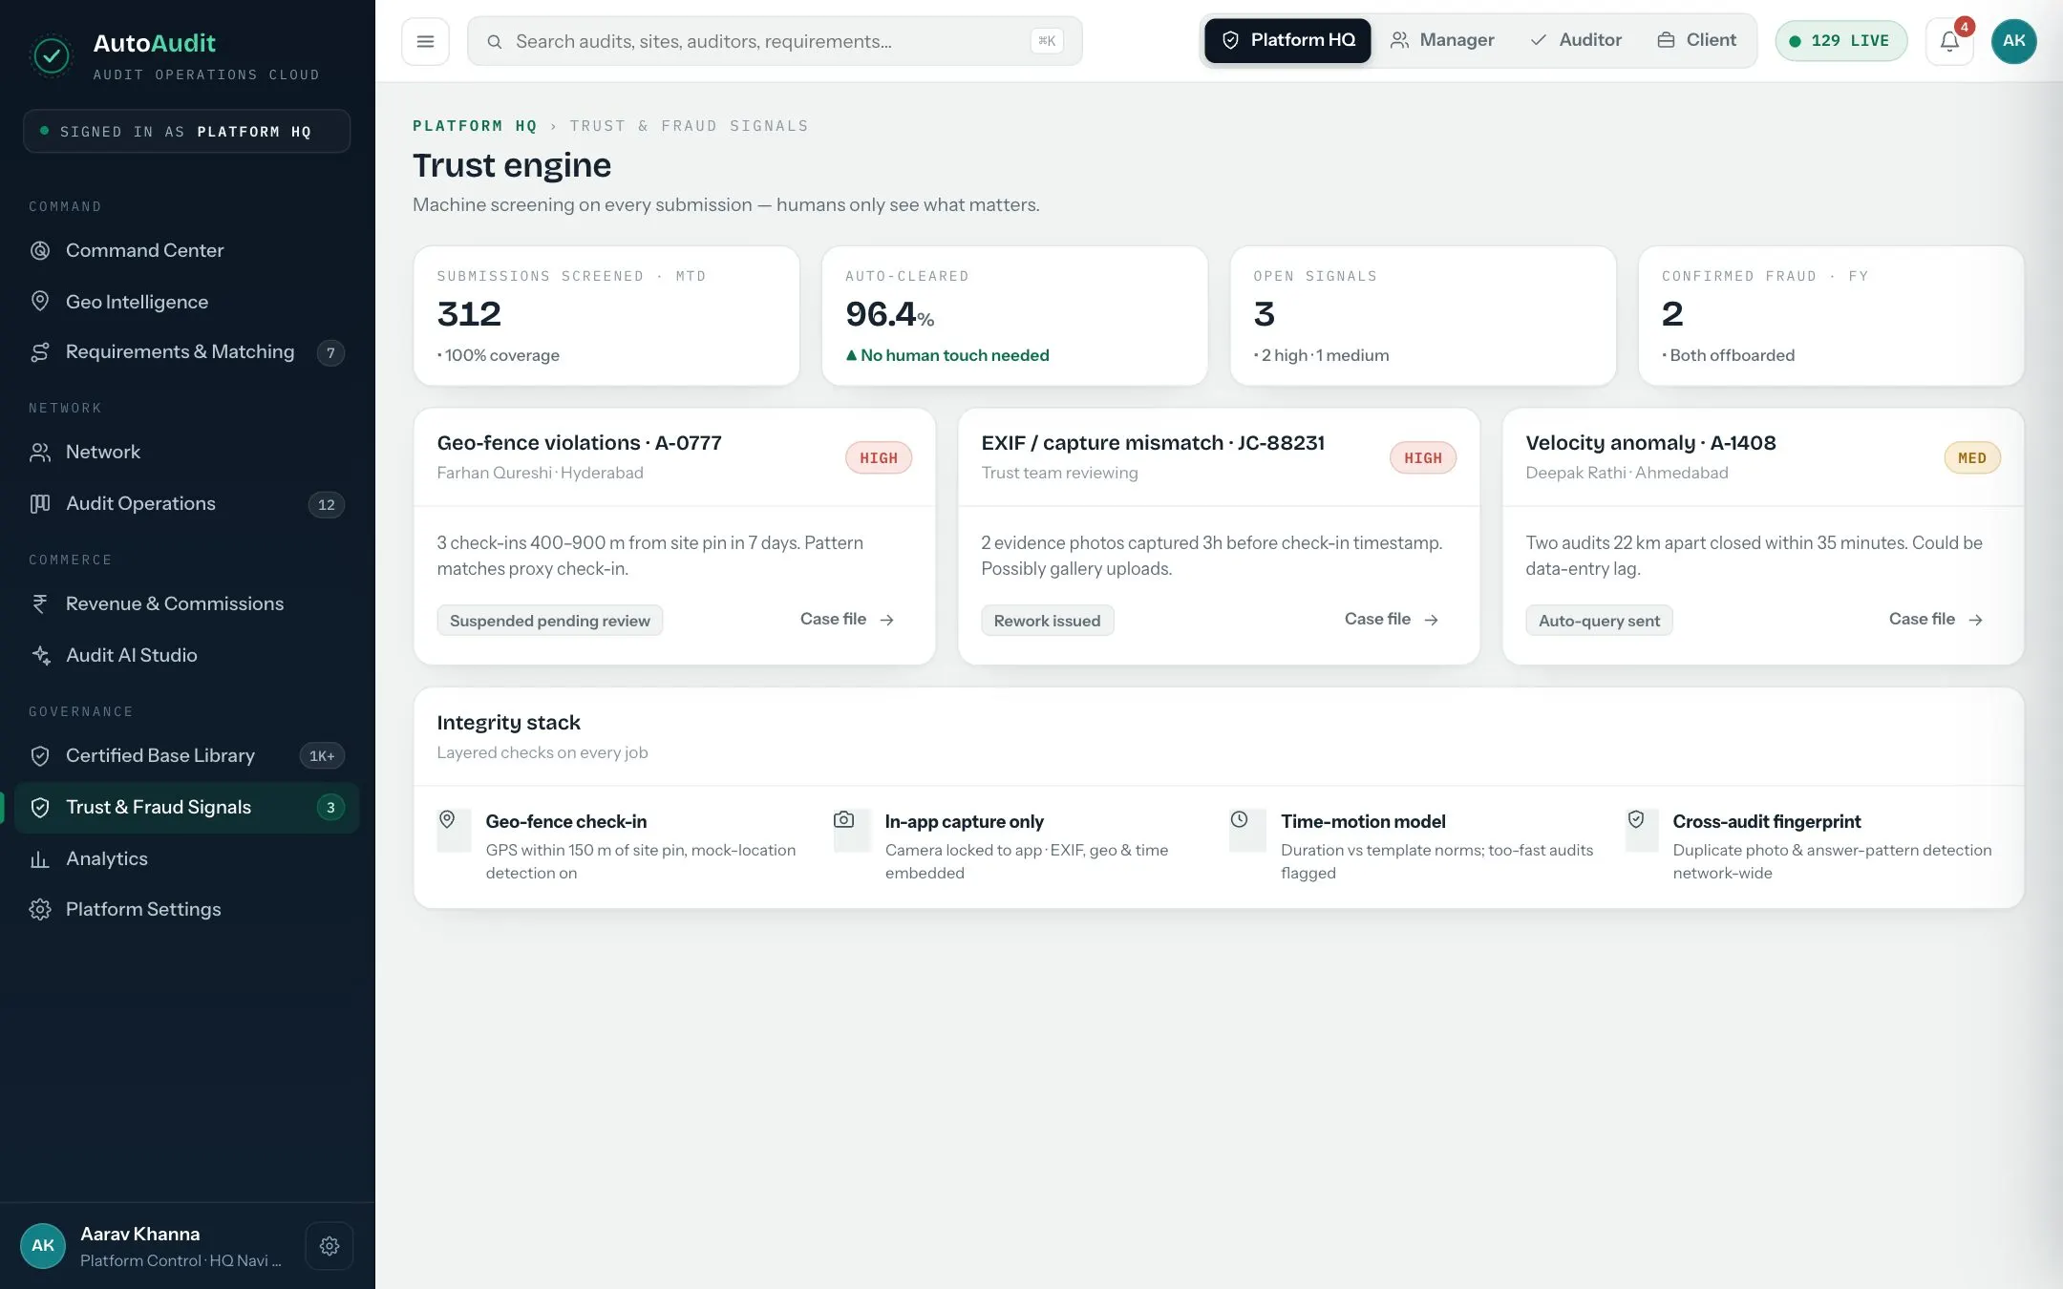Click the HIGH badge on Geo-fence violations
The height and width of the screenshot is (1289, 2063).
point(879,458)
